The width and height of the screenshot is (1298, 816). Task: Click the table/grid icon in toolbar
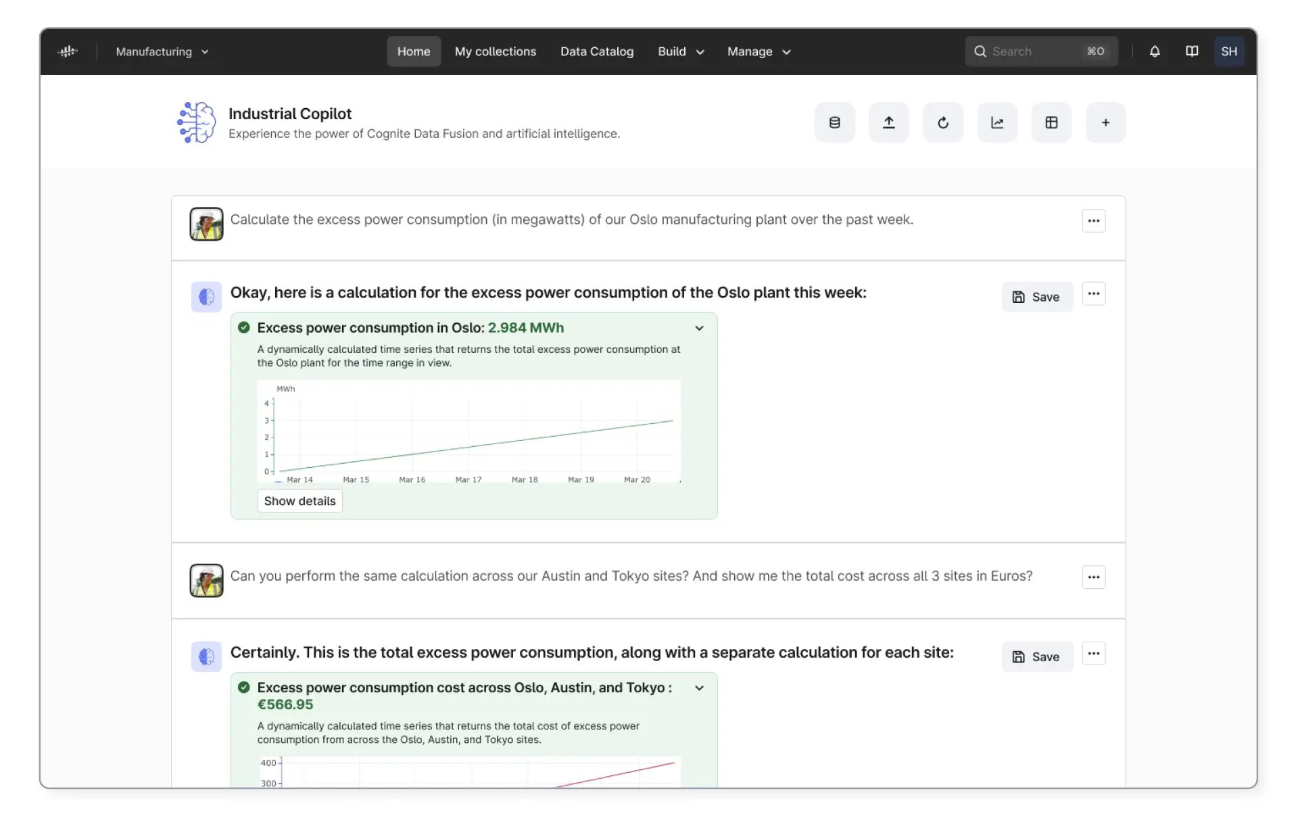point(1051,122)
